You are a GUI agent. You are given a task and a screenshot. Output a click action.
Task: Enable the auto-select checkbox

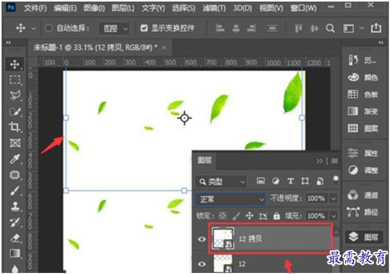click(x=49, y=28)
